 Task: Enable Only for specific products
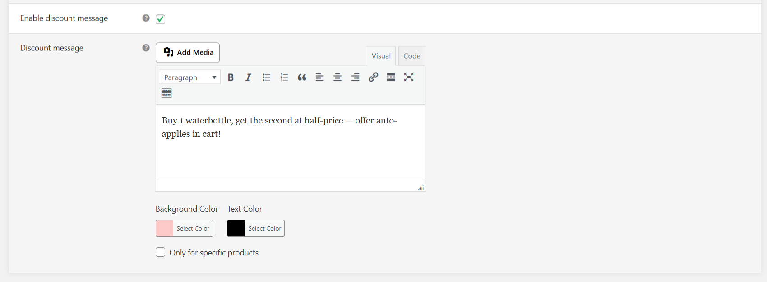[160, 252]
